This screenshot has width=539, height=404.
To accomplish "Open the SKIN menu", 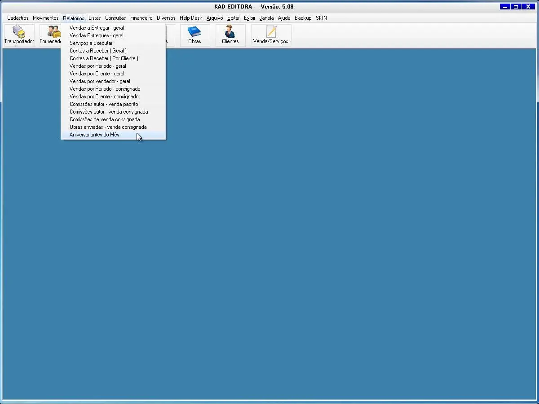I will click(x=321, y=18).
